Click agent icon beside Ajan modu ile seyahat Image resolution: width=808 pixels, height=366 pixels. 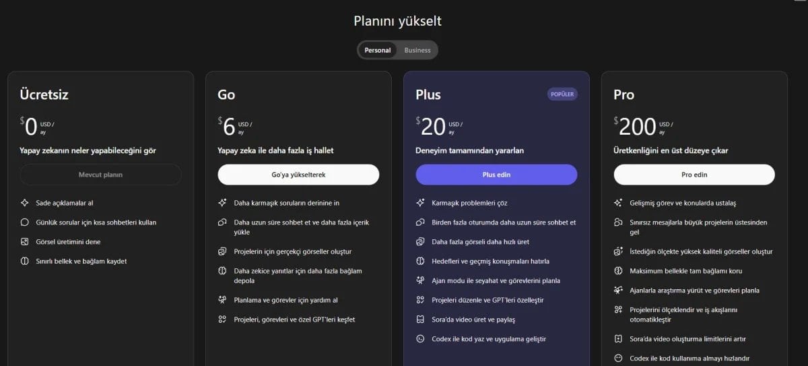coord(420,280)
